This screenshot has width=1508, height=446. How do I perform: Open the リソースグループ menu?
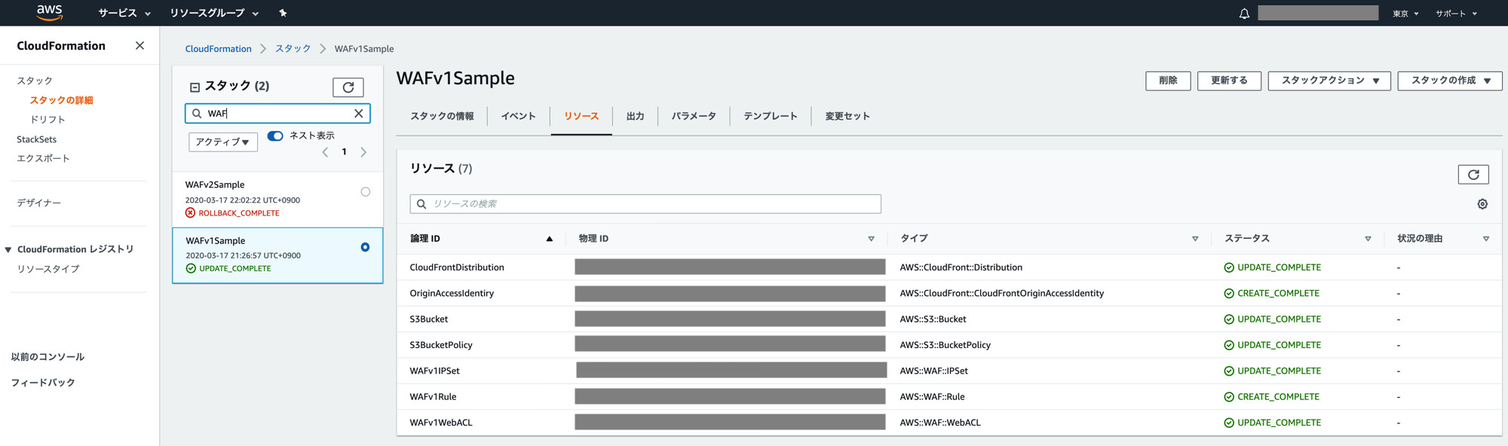click(214, 13)
